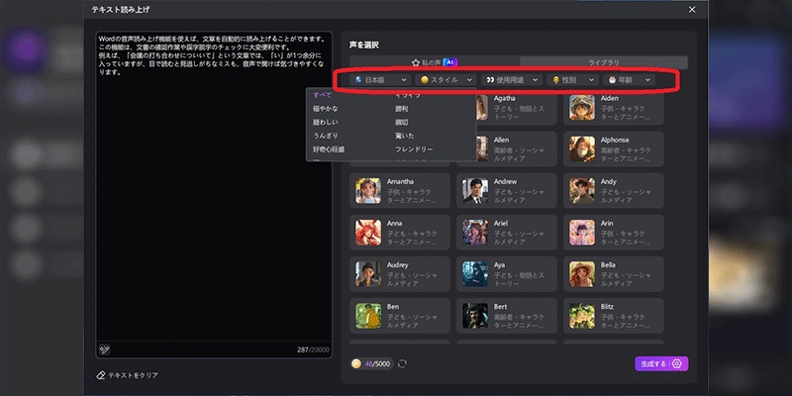792x396 pixels.
Task: Click the 声を選択 heading
Action: point(363,45)
